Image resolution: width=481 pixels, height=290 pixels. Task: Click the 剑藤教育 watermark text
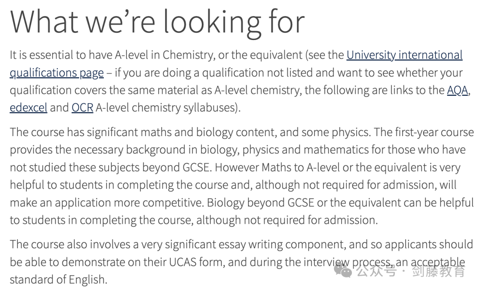(438, 271)
